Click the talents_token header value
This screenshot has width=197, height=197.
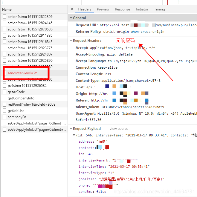point(132,107)
